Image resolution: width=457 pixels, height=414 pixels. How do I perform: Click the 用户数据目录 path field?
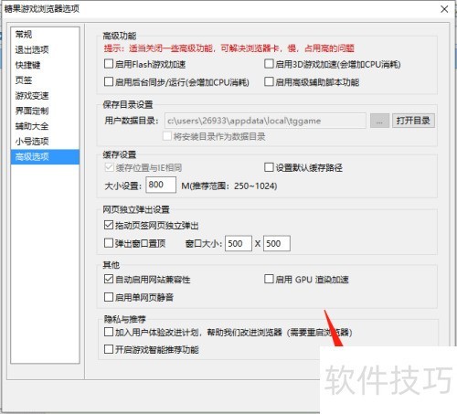[265, 121]
